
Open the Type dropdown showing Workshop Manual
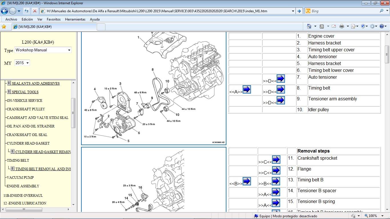click(x=43, y=50)
